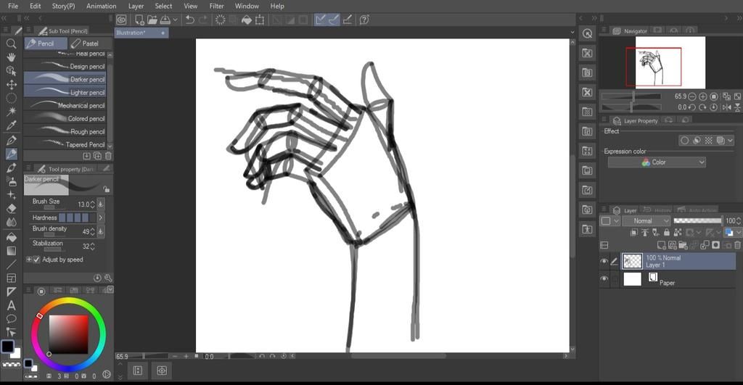
Task: Select the Move layer tool
Action: (x=12, y=84)
